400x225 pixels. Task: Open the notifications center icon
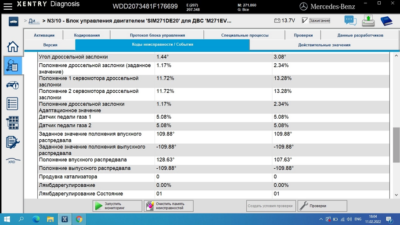[389, 219]
